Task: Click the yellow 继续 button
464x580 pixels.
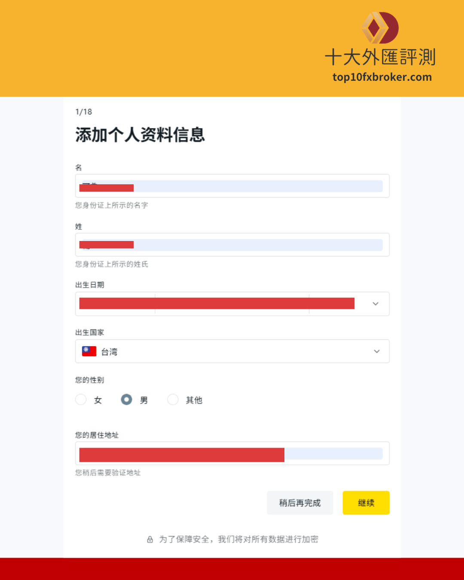Action: point(366,503)
